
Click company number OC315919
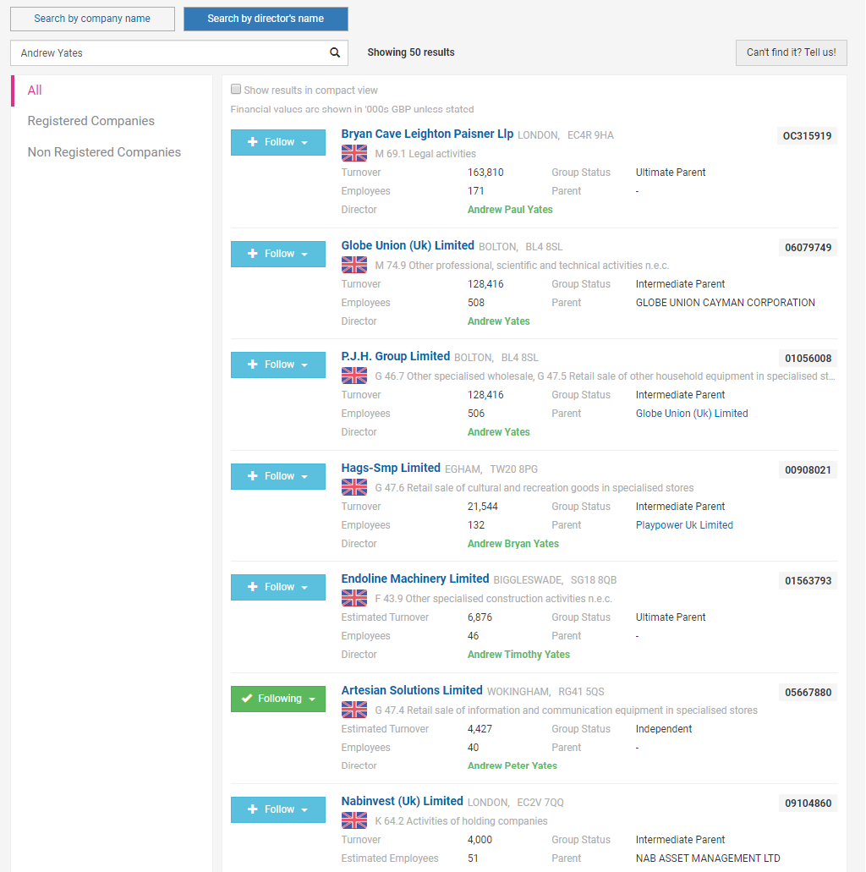pyautogui.click(x=807, y=135)
